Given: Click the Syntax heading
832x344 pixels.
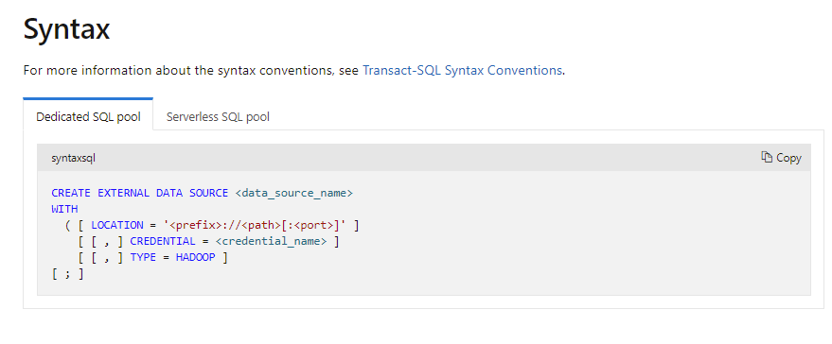Looking at the screenshot, I should tap(66, 28).
